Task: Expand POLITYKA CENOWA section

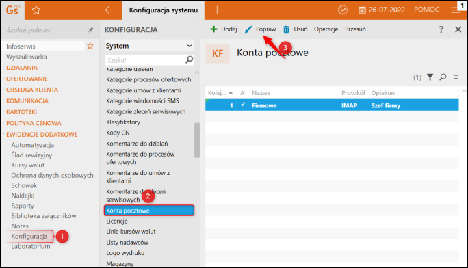Action: (34, 123)
